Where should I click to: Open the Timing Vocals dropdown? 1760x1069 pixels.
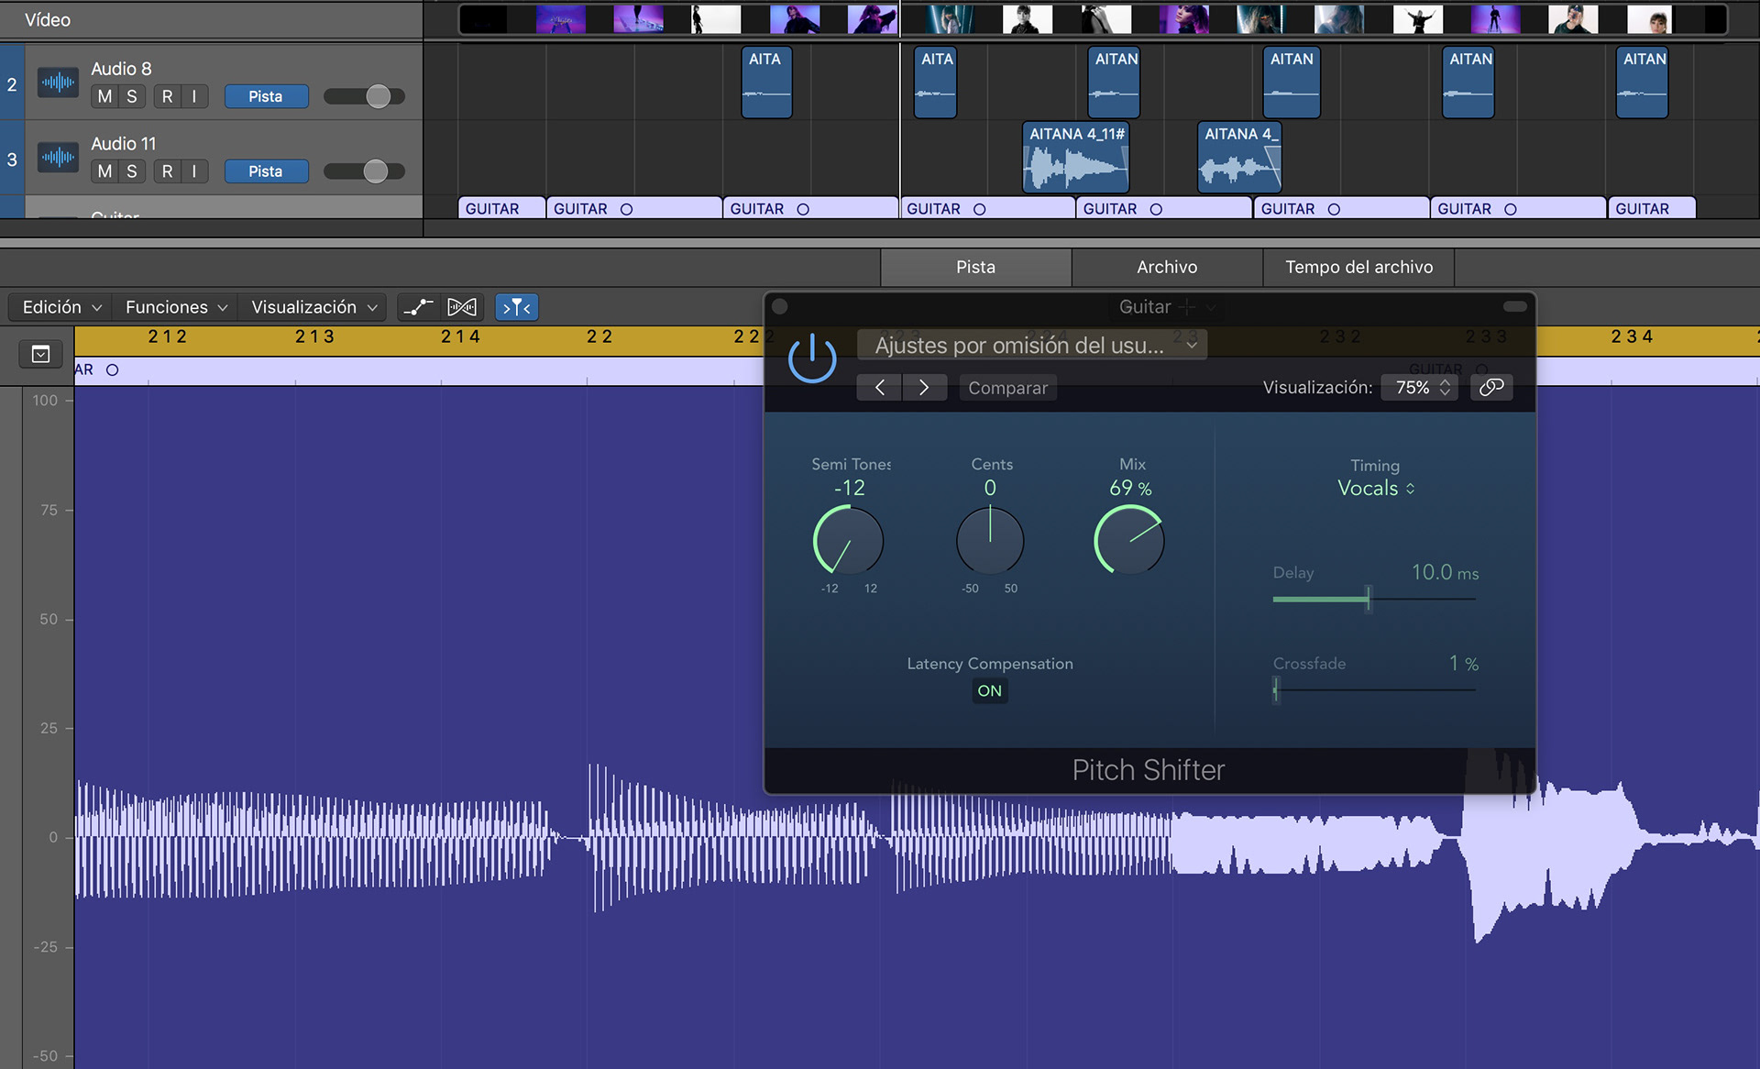pos(1376,488)
